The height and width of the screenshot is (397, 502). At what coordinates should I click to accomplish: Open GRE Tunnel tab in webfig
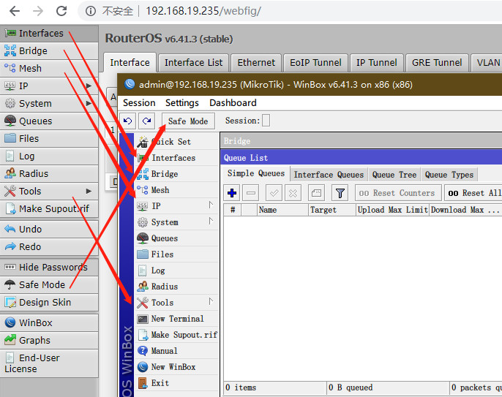click(x=437, y=63)
